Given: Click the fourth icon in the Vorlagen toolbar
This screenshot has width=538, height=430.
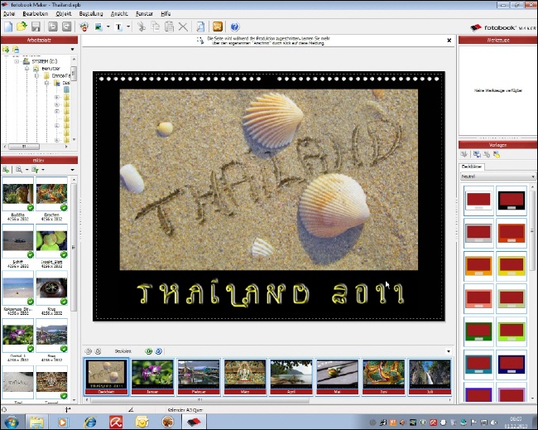Looking at the screenshot, I should pos(497,155).
